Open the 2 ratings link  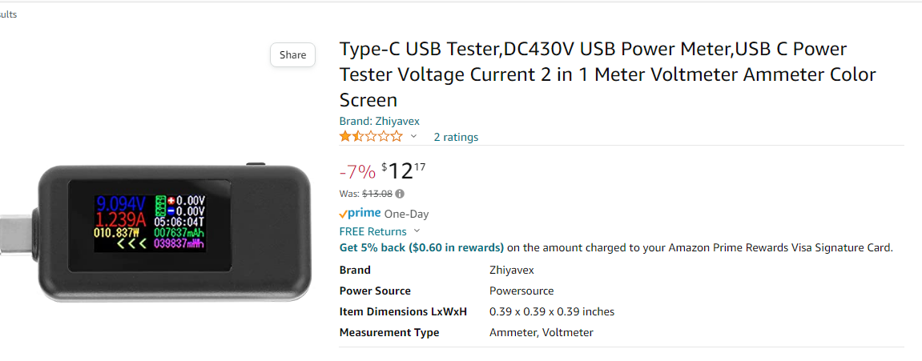(456, 137)
